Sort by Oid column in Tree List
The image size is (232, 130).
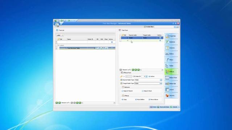62,39
